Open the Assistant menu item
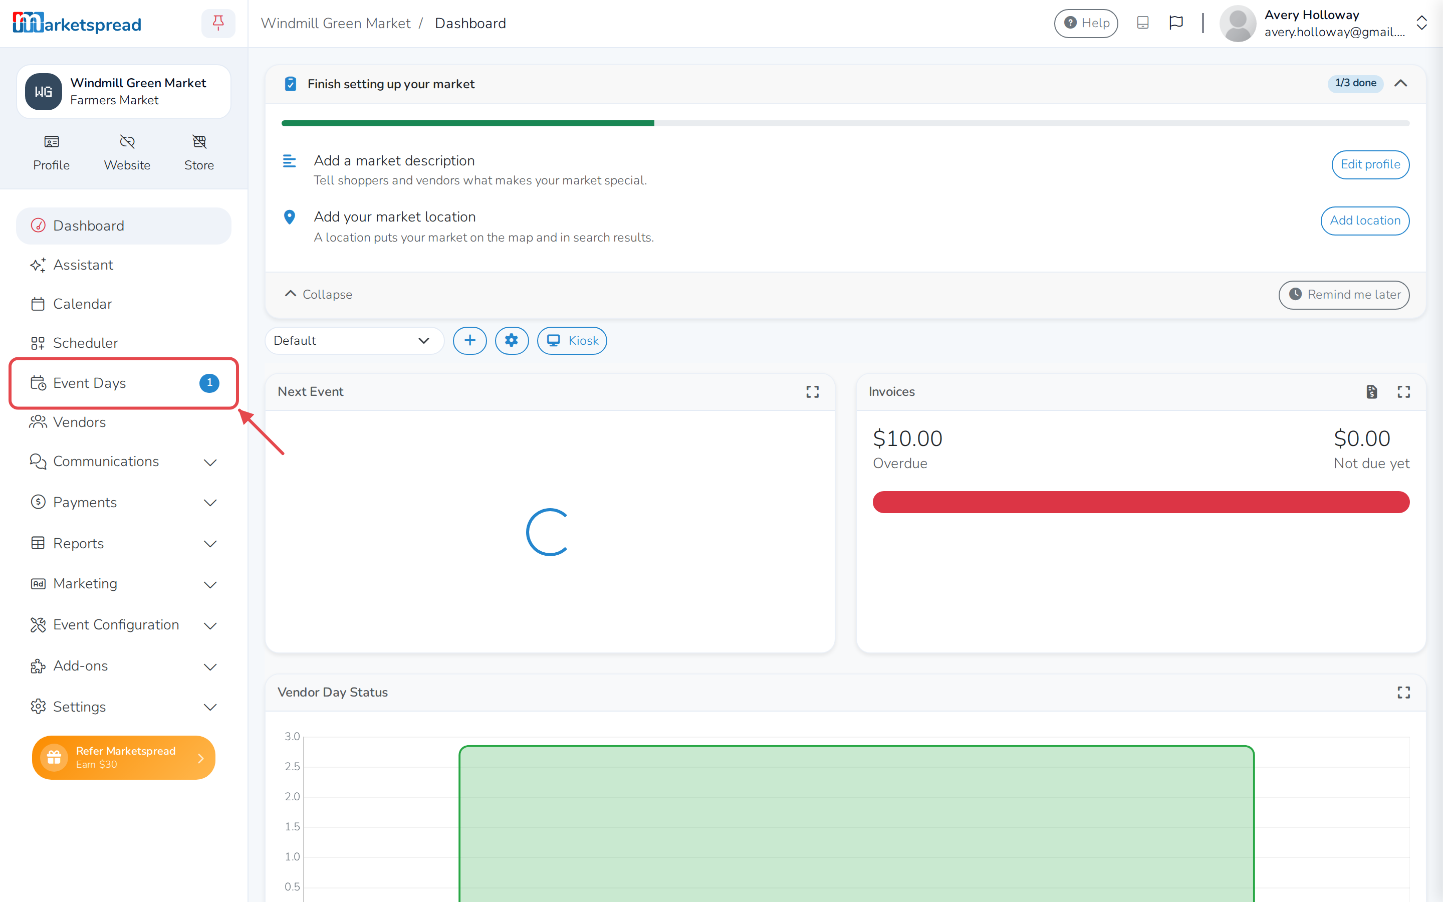The height and width of the screenshot is (902, 1443). (123, 265)
